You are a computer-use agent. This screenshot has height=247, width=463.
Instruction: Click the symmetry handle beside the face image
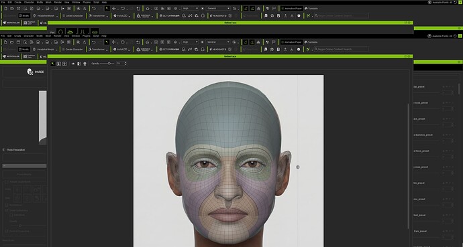(298, 167)
